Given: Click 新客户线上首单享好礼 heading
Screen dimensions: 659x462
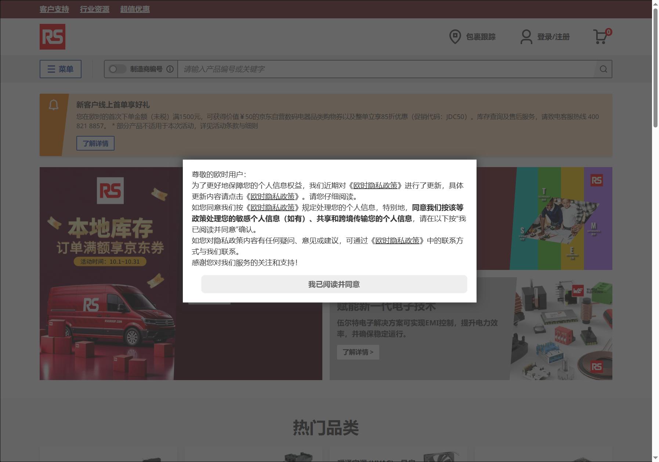Looking at the screenshot, I should (113, 105).
